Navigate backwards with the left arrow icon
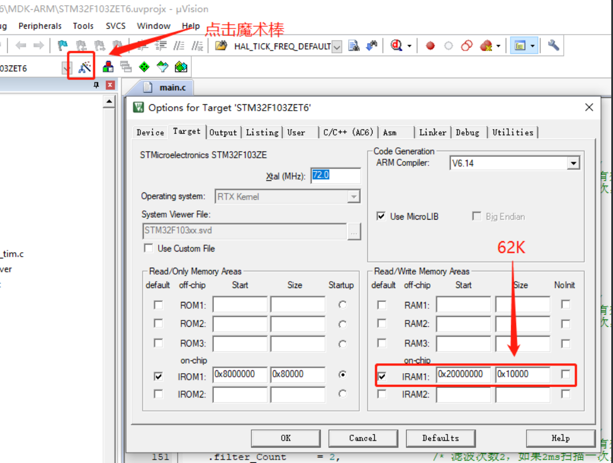This screenshot has width=613, height=463. [x=21, y=46]
